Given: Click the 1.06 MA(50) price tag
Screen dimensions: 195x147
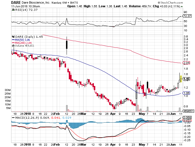Looking at the screenshot, I should [x=186, y=93].
